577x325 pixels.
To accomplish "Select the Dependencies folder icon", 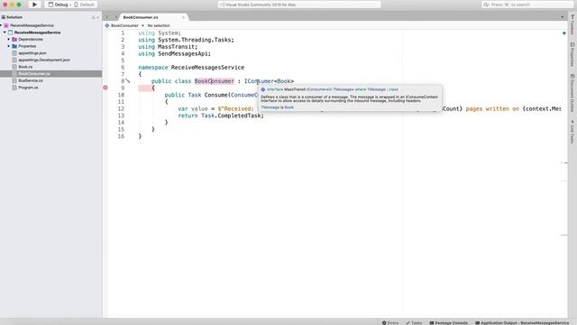I will [14, 39].
